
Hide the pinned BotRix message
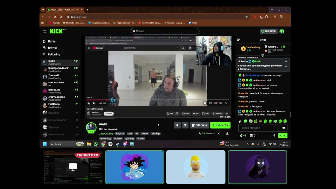pos(286,61)
